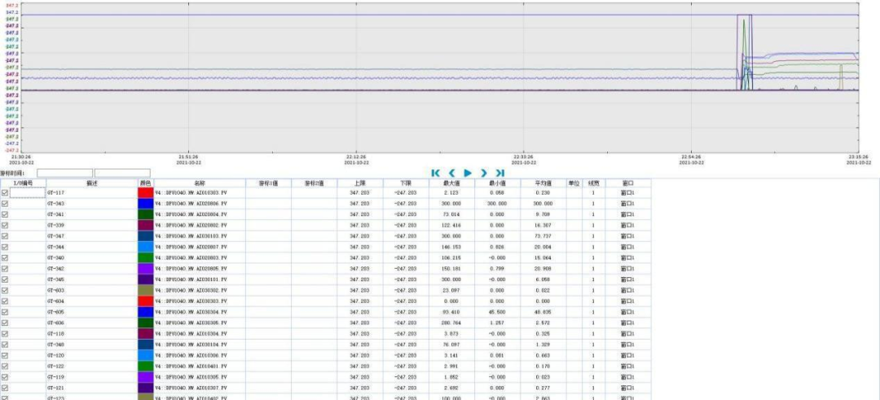Screen dimensions: 880x400
Task: Uncheck the GT-341 trend row
Action: click(x=5, y=214)
